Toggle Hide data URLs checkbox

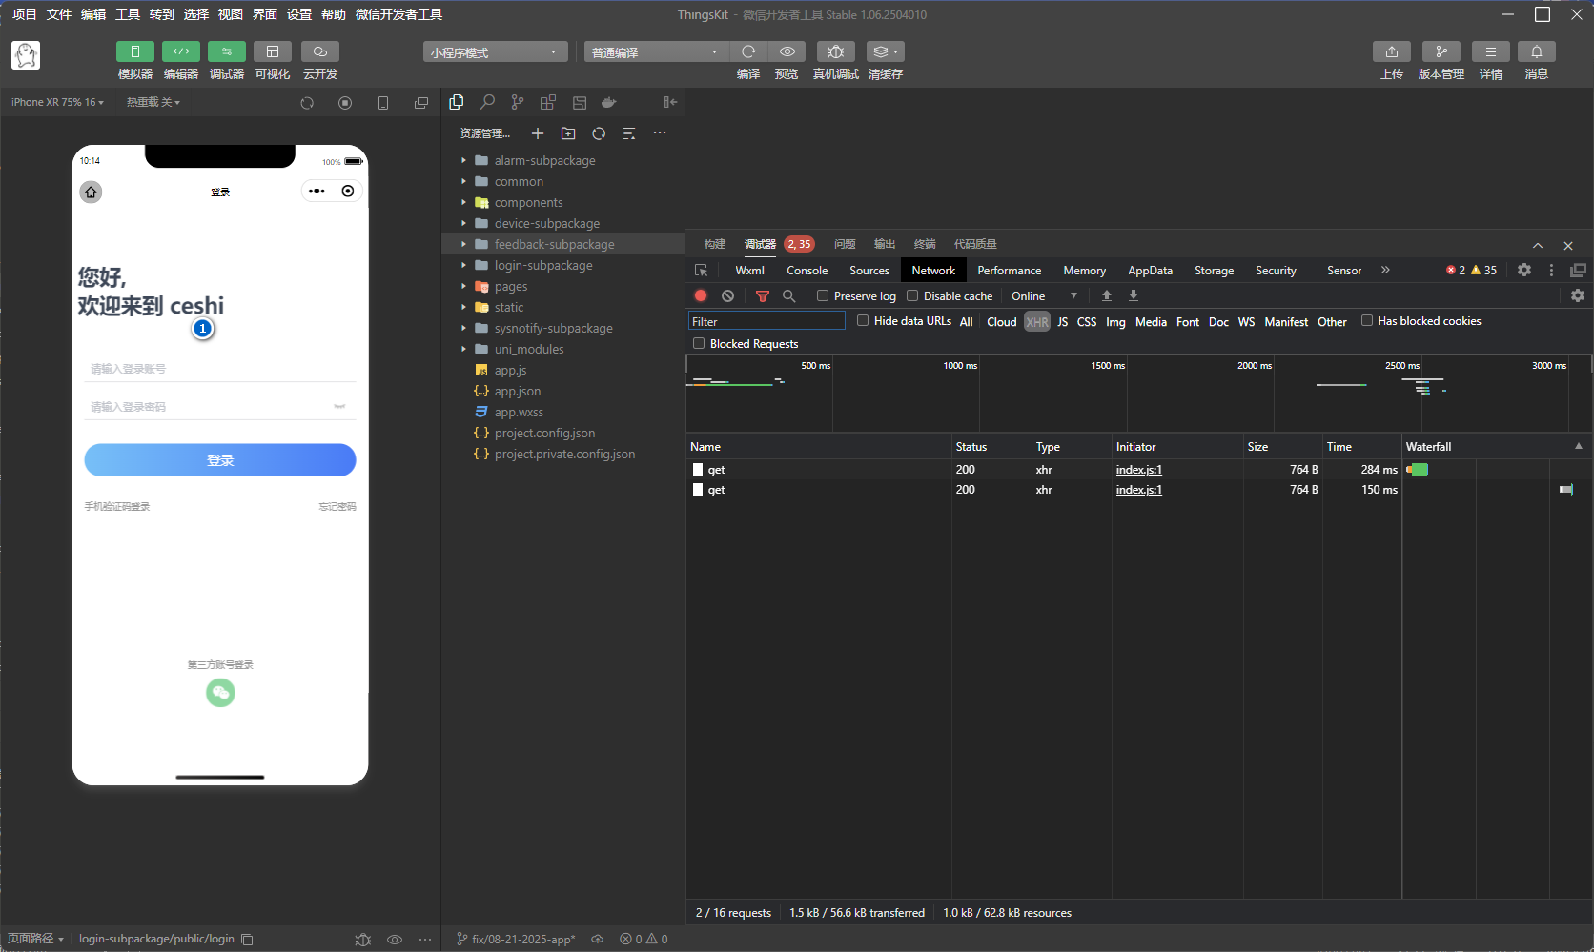click(863, 321)
